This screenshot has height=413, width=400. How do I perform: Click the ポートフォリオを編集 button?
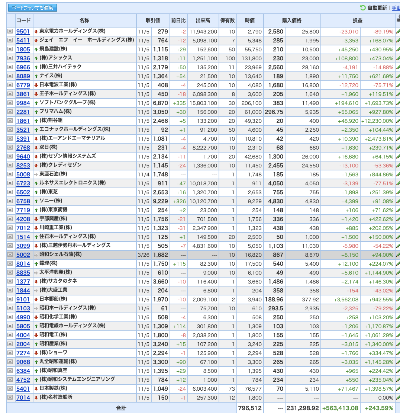pyautogui.click(x=32, y=8)
